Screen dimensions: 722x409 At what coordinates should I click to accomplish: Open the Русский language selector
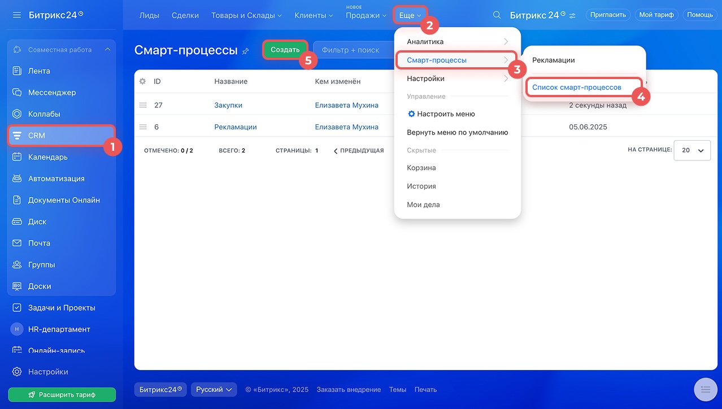[x=214, y=389]
